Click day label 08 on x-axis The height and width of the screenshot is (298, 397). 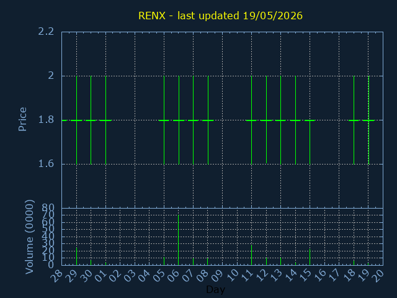coord(202,276)
